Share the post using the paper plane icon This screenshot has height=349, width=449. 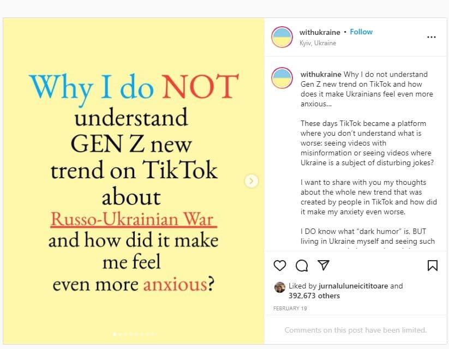[324, 266]
